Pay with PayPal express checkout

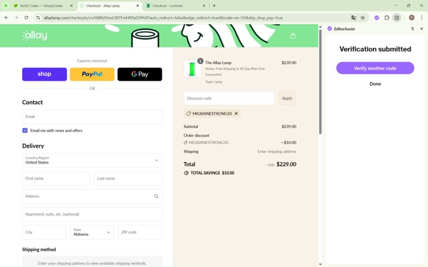(92, 74)
